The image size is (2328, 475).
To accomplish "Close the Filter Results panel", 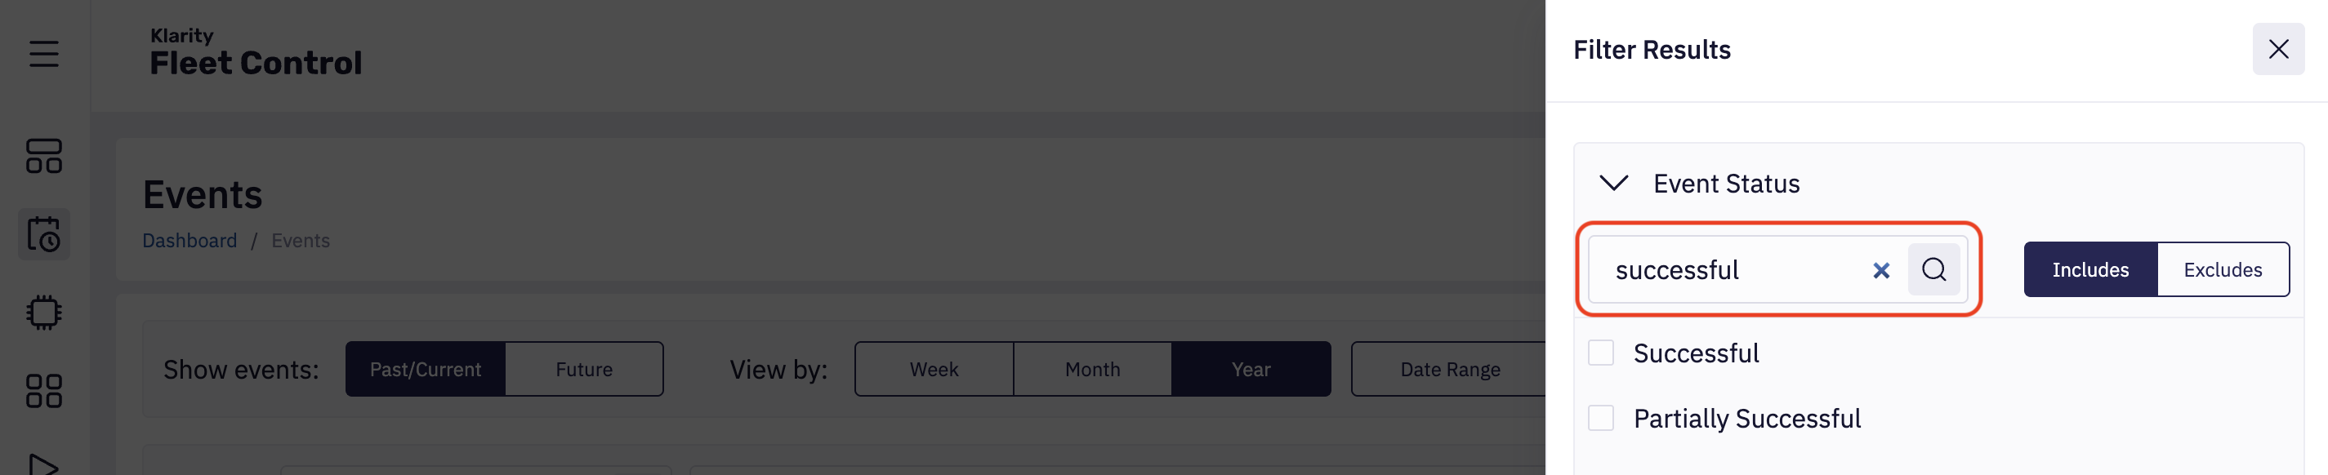I will coord(2278,50).
